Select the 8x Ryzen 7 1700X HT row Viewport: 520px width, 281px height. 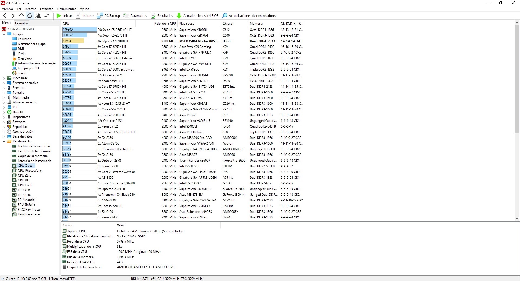(x=183, y=41)
